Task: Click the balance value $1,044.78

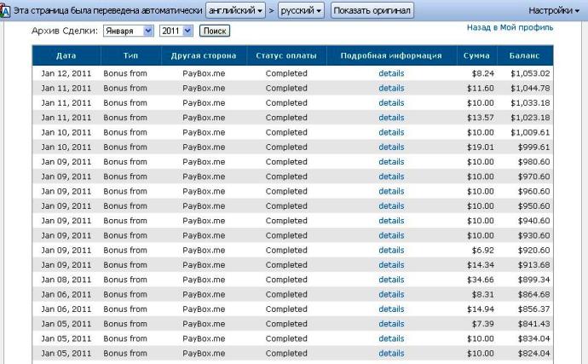Action: click(530, 88)
